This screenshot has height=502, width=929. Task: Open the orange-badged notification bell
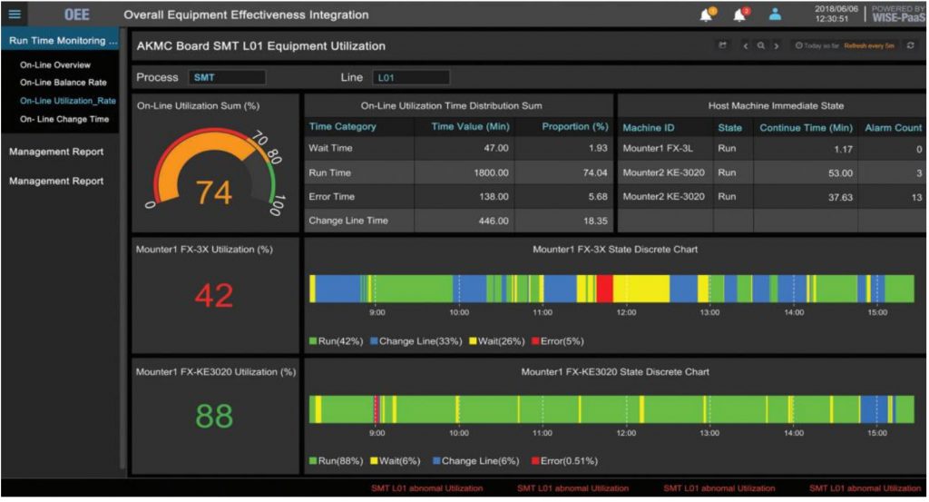[x=706, y=15]
